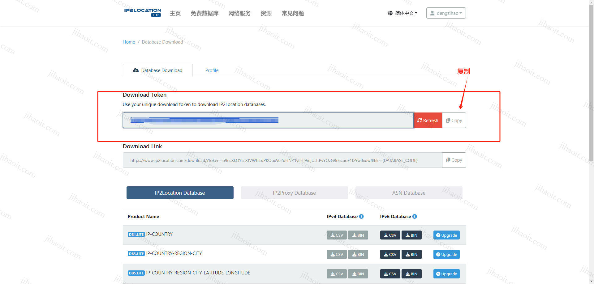Viewport: 594px width, 284px height.
Task: Click the Product Name column header
Action: [143, 217]
